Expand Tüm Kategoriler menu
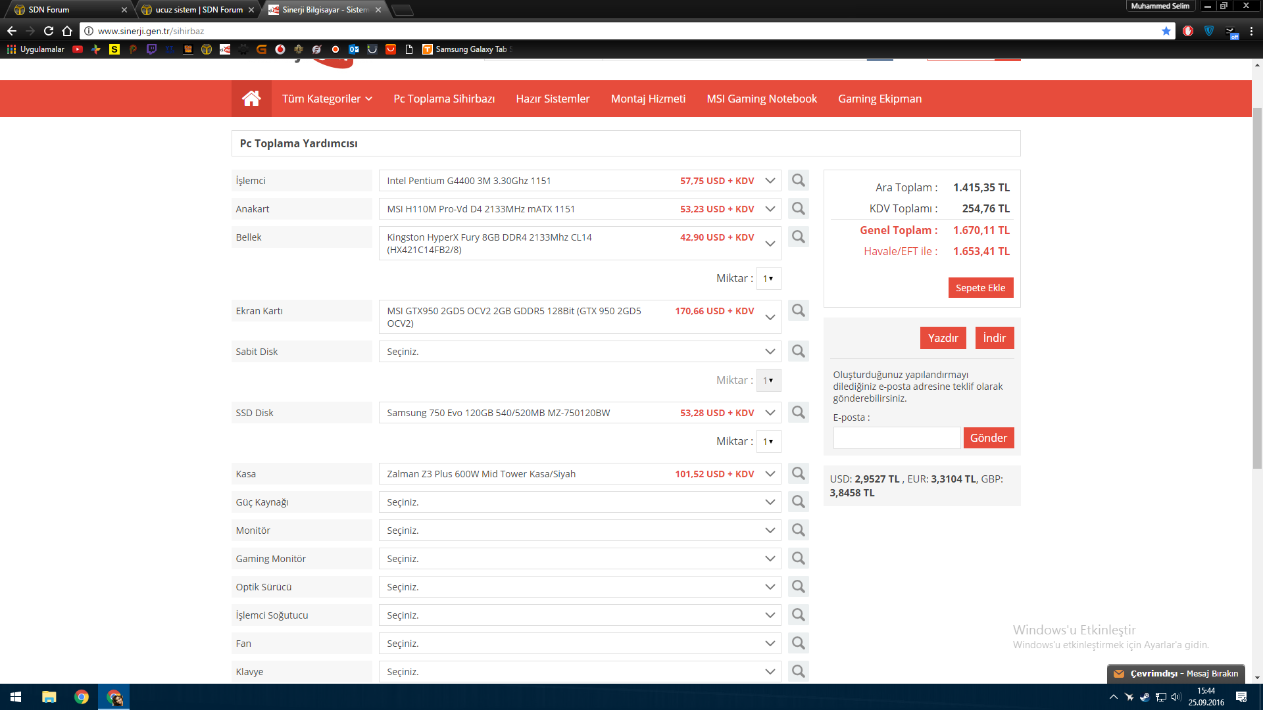Screen dimensions: 1263x710 tap(327, 99)
